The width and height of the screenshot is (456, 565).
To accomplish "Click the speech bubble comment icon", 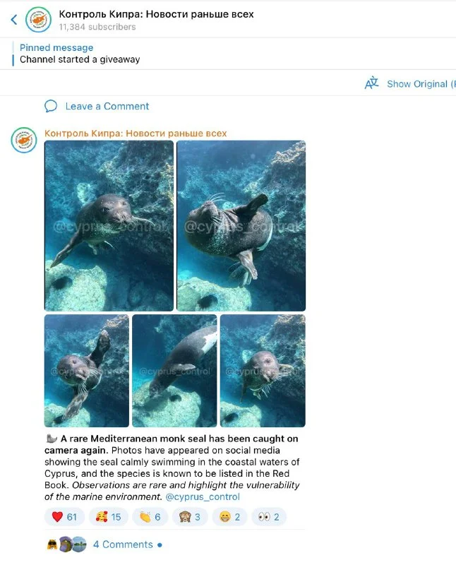I will [x=51, y=107].
